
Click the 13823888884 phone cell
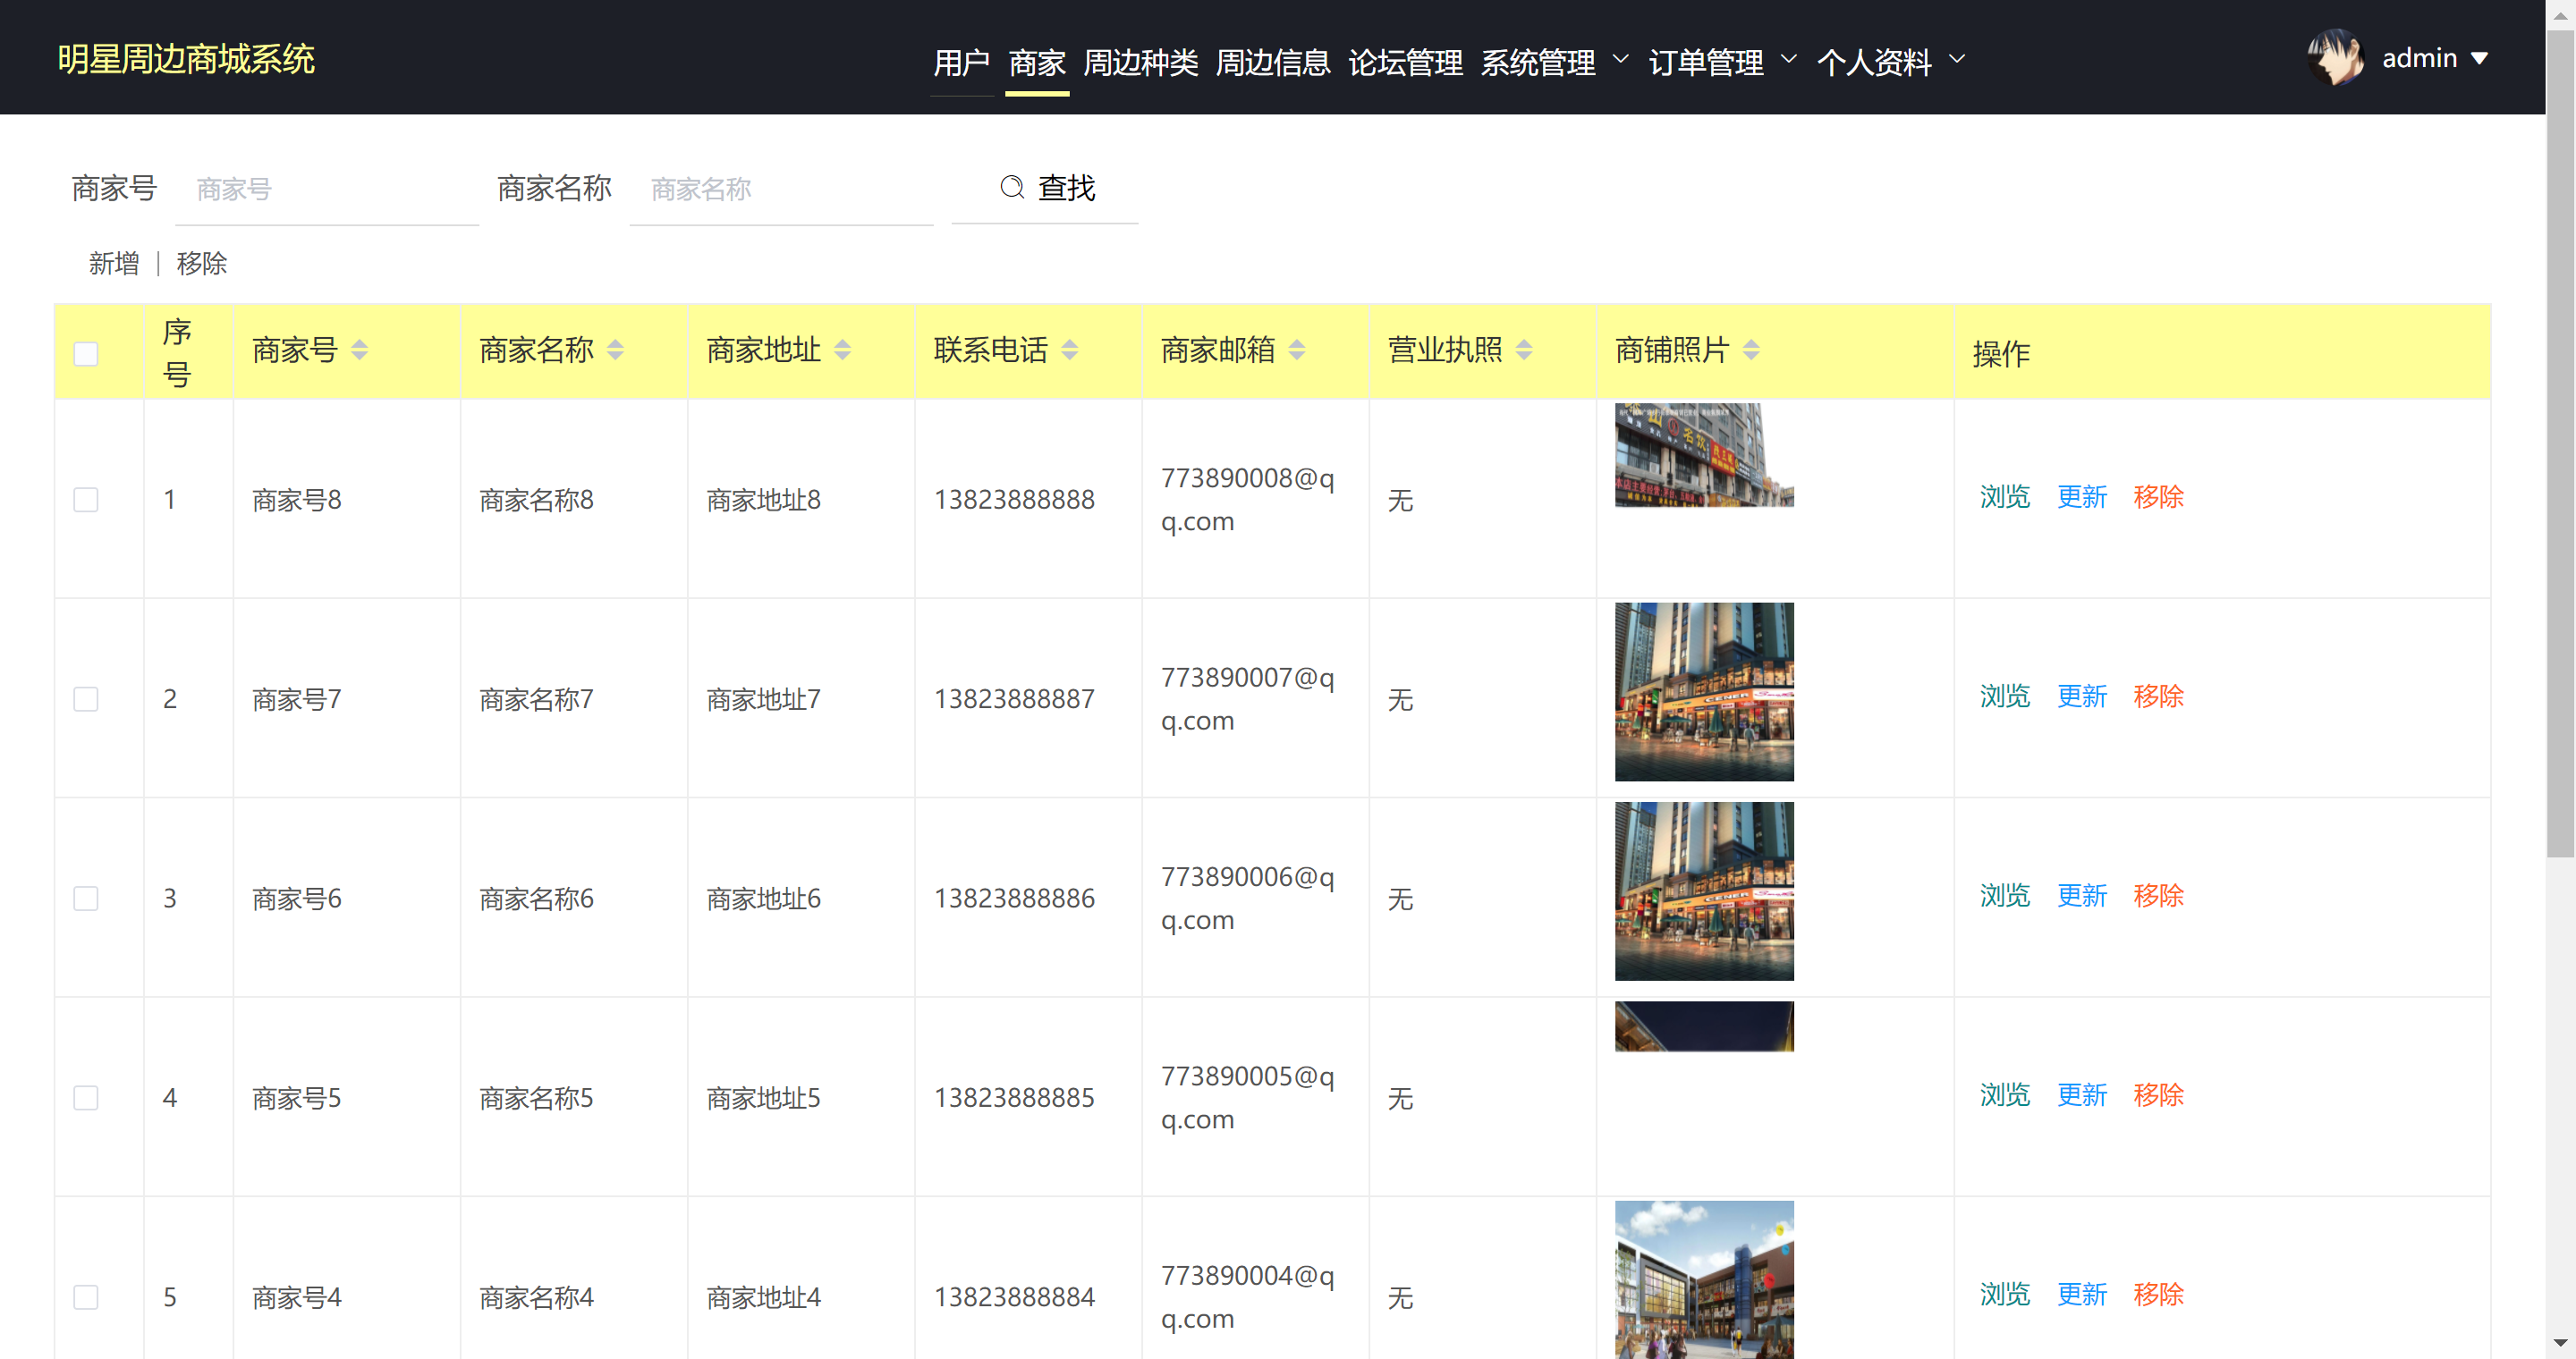(1028, 1297)
